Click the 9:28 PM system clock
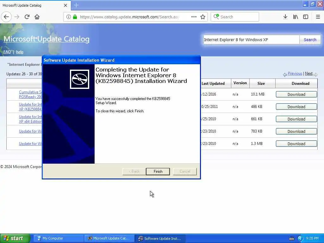 coord(312,239)
